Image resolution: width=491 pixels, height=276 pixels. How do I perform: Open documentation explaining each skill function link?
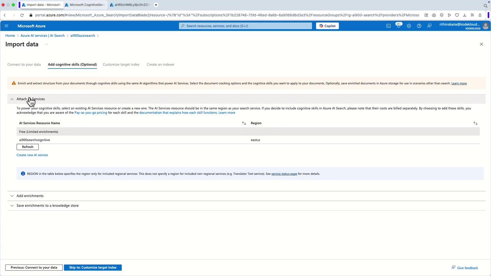[178, 113]
